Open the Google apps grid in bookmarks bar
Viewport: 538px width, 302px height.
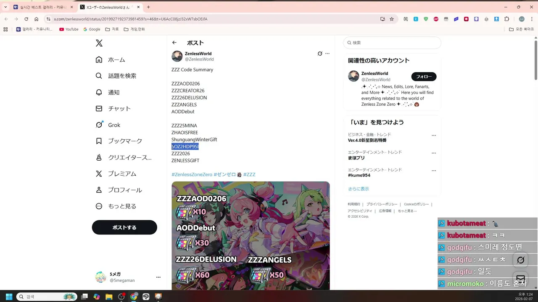point(5,29)
